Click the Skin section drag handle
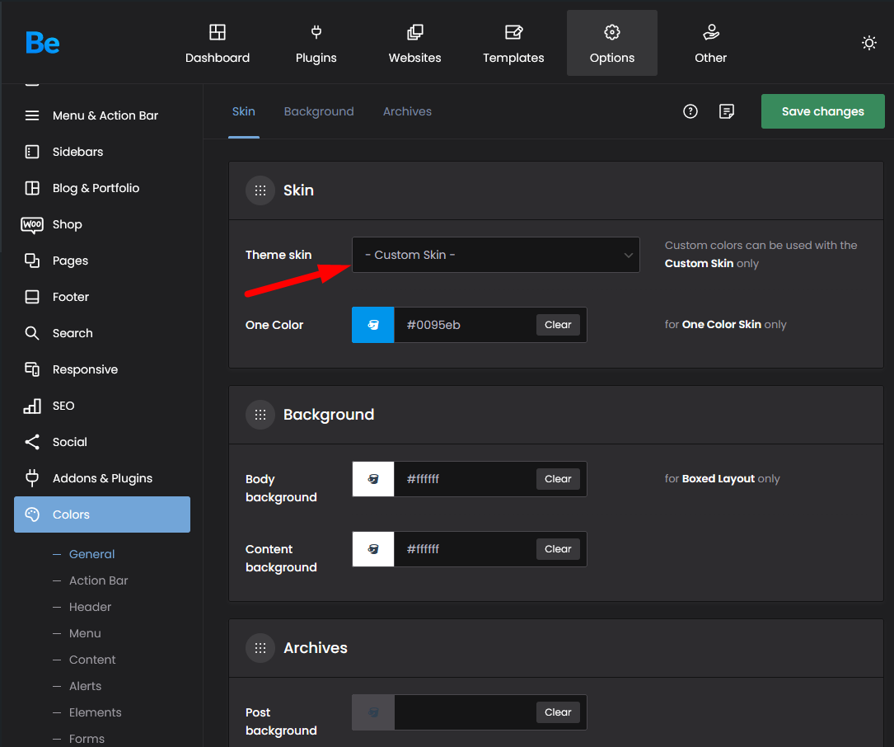 (x=260, y=190)
